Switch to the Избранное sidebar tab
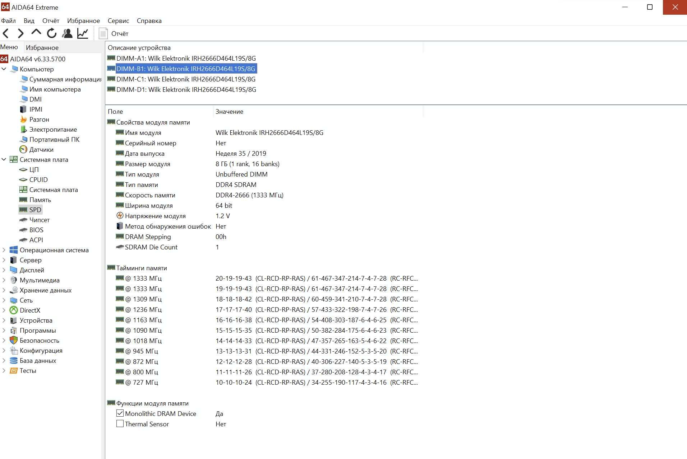 pyautogui.click(x=42, y=47)
